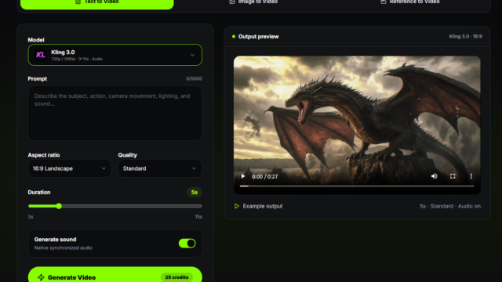Open the Quality Standard dropdown

[160, 168]
